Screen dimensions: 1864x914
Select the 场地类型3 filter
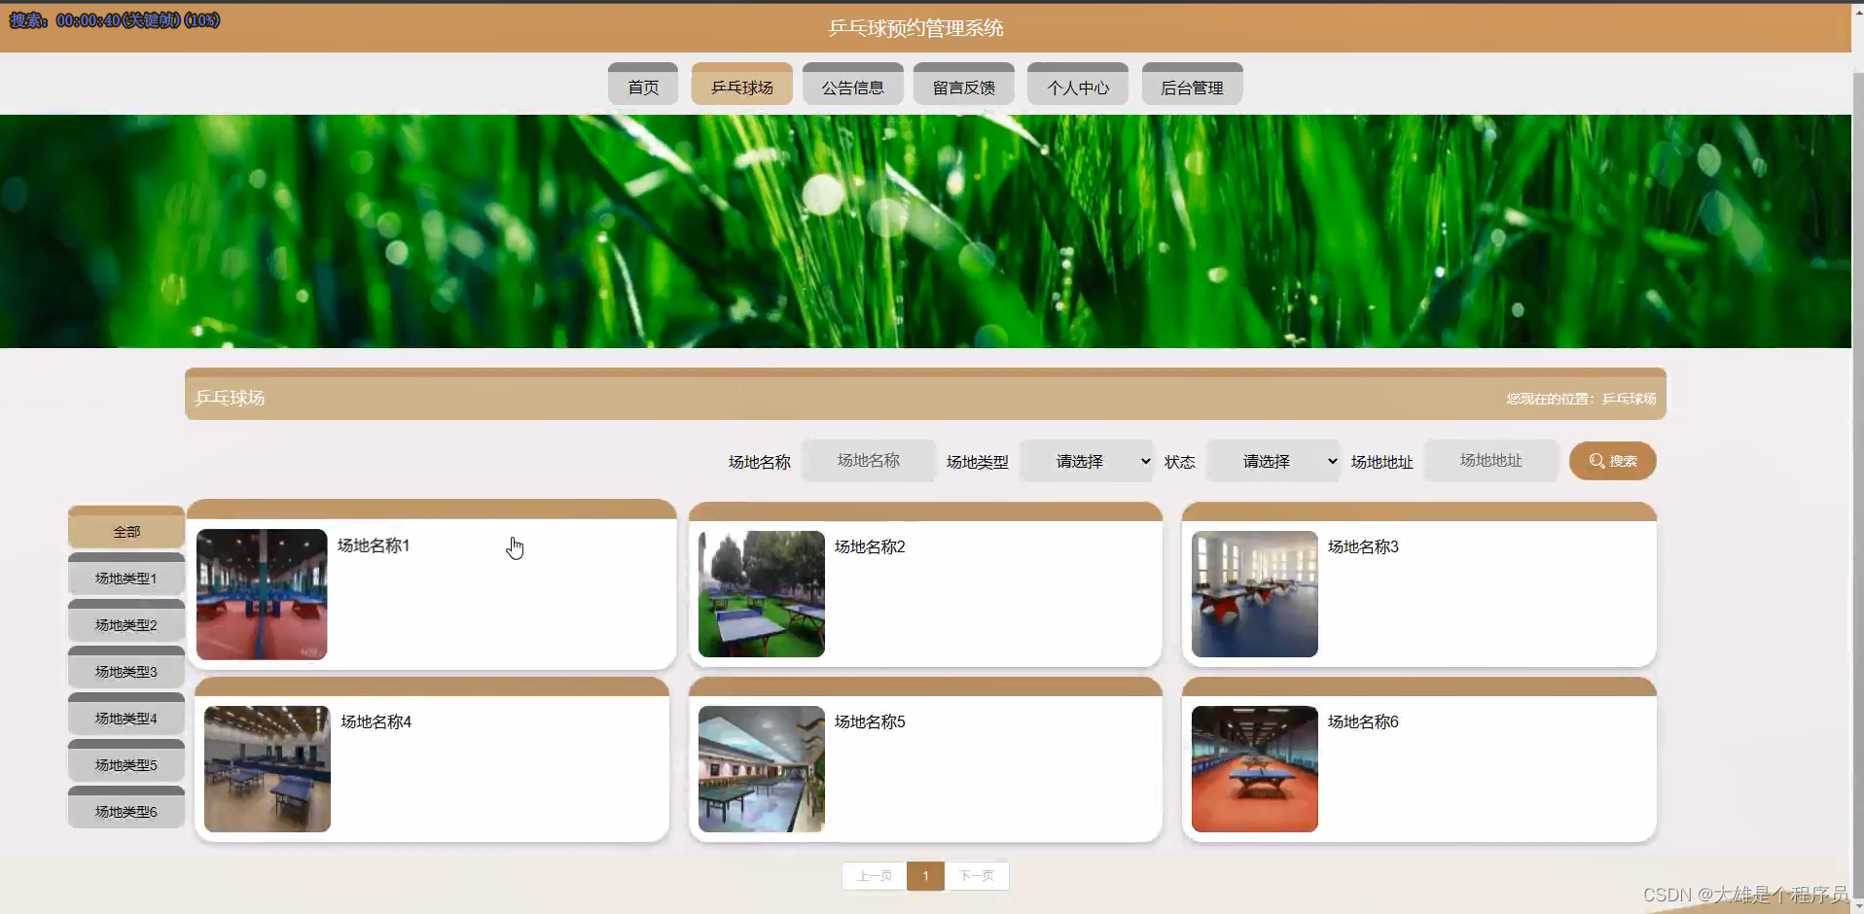coord(125,671)
